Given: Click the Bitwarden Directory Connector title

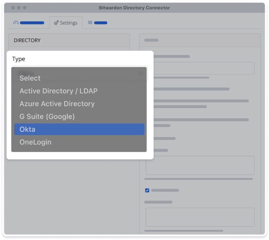Looking at the screenshot, I should click(134, 8).
